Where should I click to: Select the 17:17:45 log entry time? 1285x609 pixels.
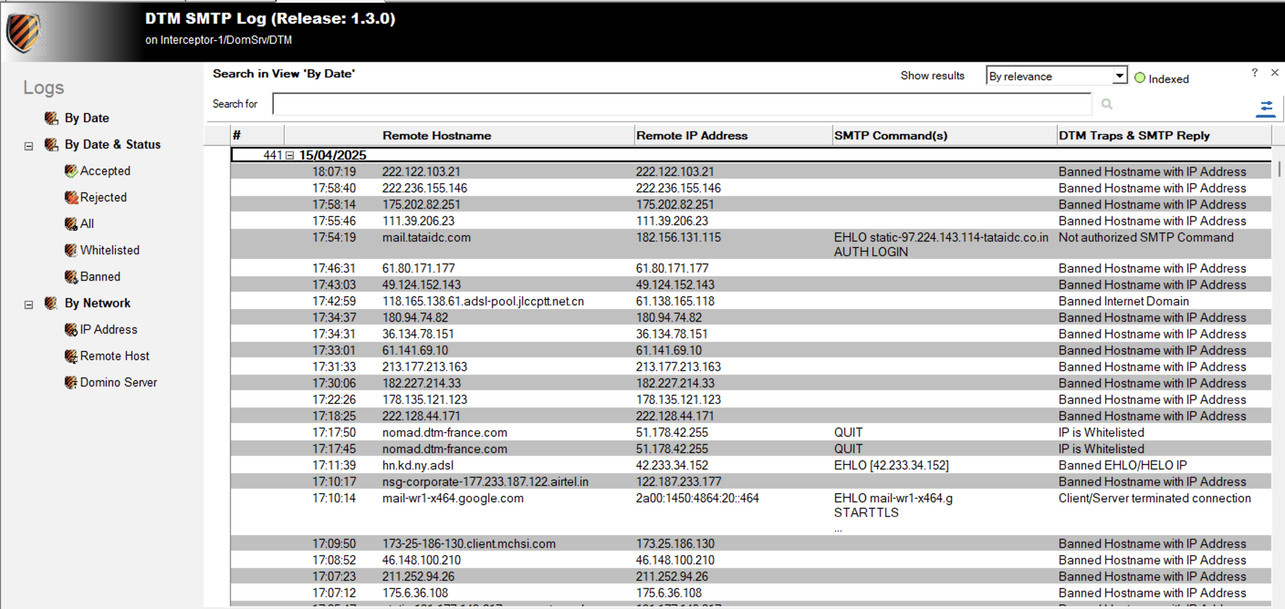334,449
